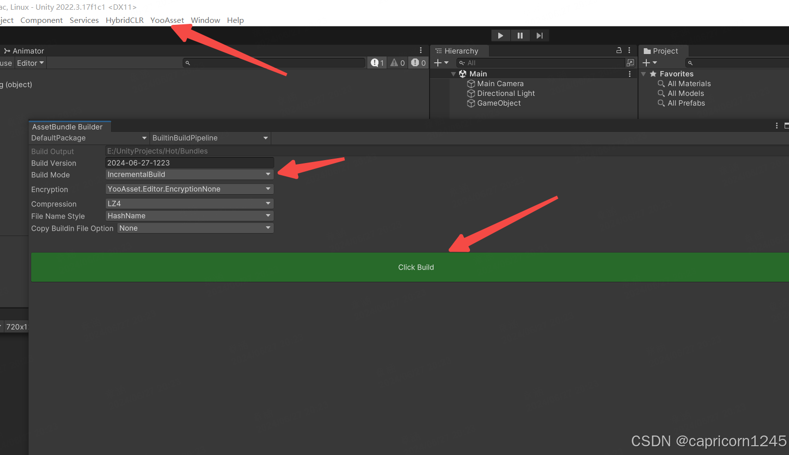Switch to the Animator tab
The height and width of the screenshot is (455, 789).
click(x=24, y=51)
